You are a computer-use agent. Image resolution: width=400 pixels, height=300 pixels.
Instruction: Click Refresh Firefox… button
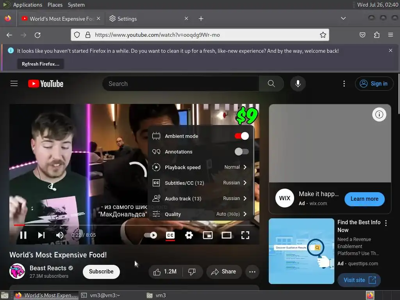click(41, 64)
